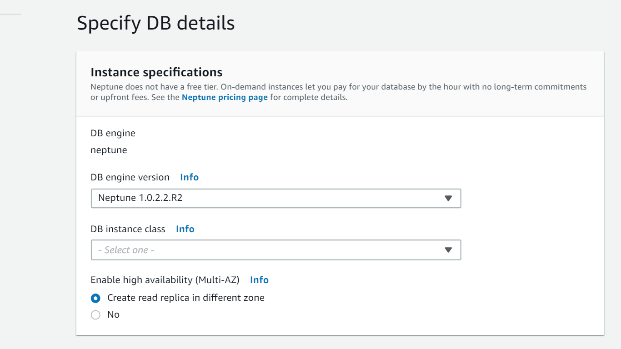The width and height of the screenshot is (621, 349).
Task: Disable high availability by picking No
Action: (95, 314)
